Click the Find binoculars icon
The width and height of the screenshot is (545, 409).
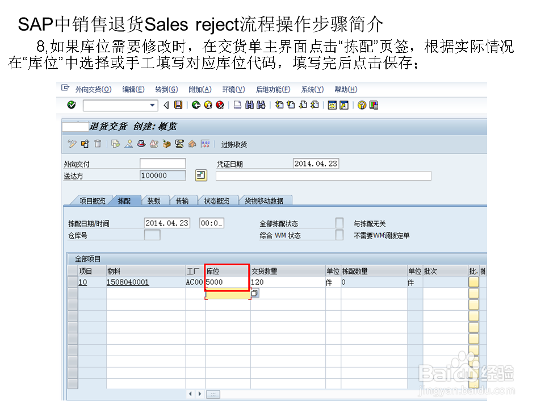click(x=249, y=105)
